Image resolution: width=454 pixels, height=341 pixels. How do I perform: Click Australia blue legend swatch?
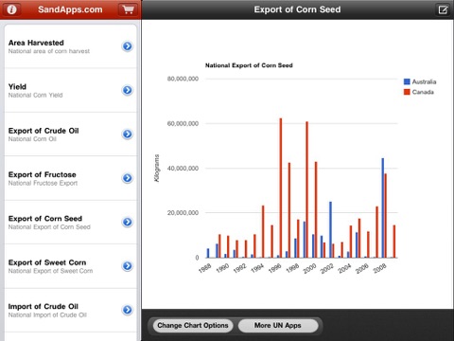tap(407, 81)
